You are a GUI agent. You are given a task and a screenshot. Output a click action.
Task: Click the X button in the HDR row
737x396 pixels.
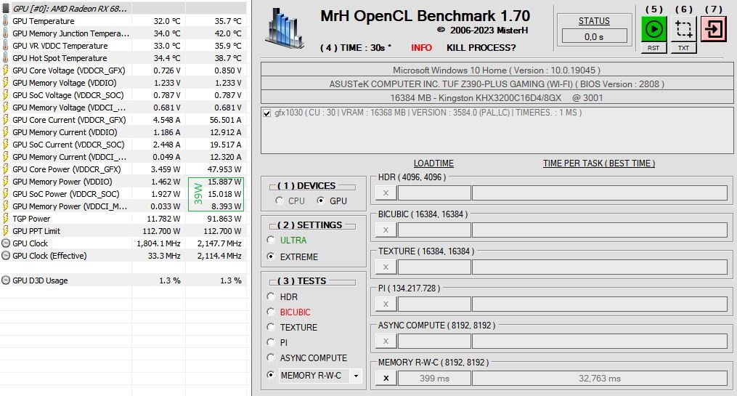pos(386,193)
